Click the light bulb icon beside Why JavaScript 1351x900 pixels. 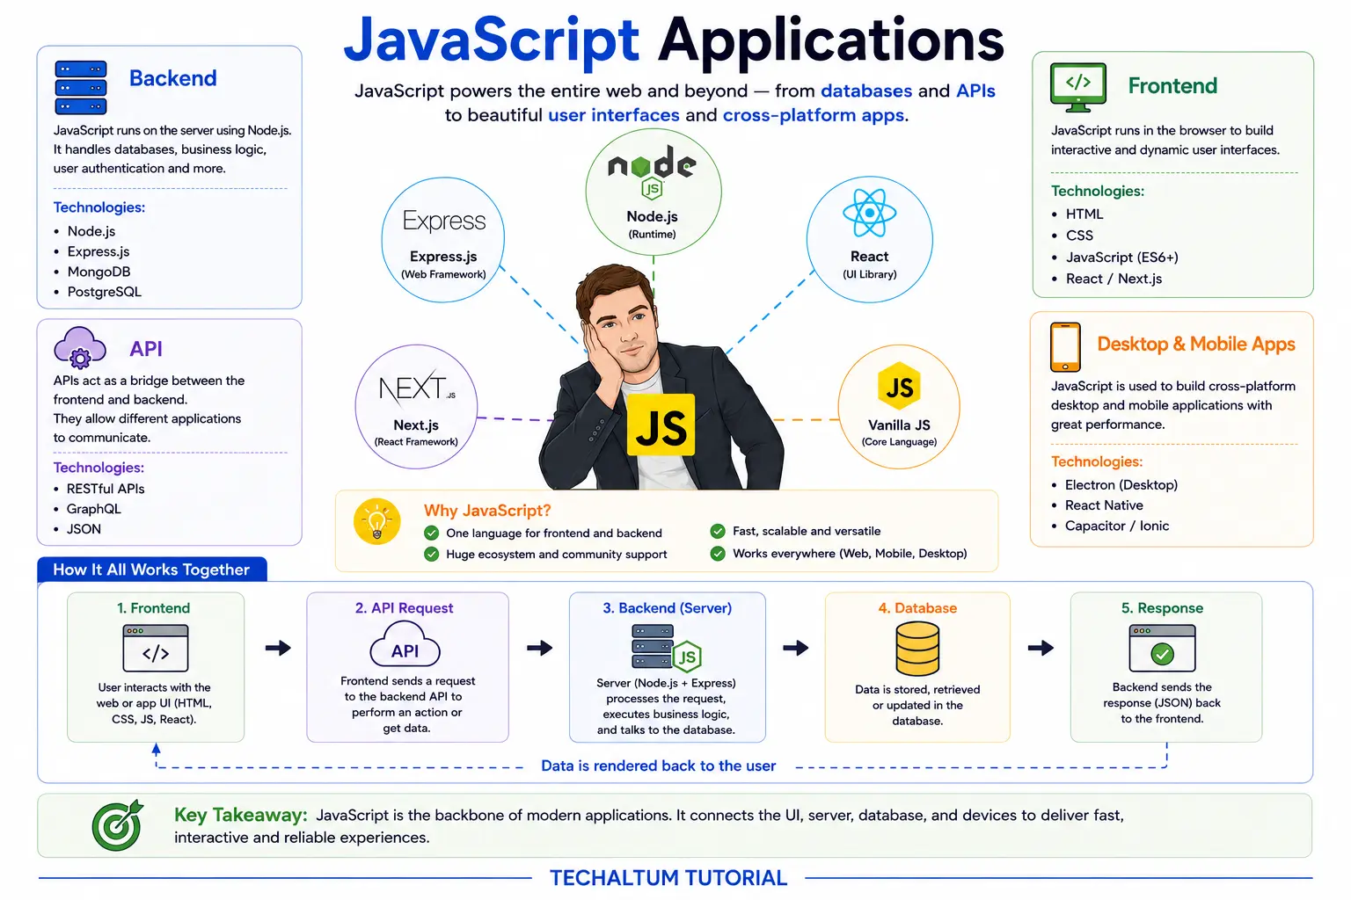(376, 521)
